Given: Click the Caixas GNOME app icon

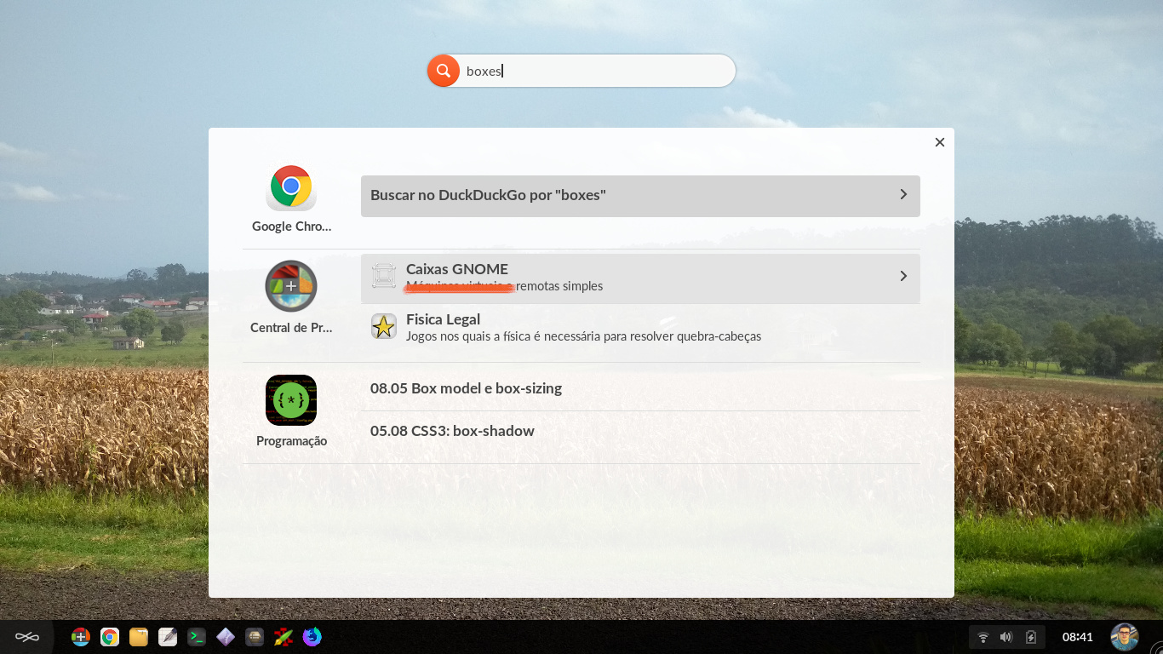Looking at the screenshot, I should (x=384, y=276).
